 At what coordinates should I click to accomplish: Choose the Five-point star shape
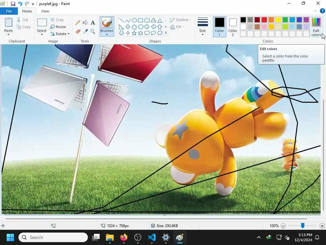pyautogui.click(x=134, y=33)
